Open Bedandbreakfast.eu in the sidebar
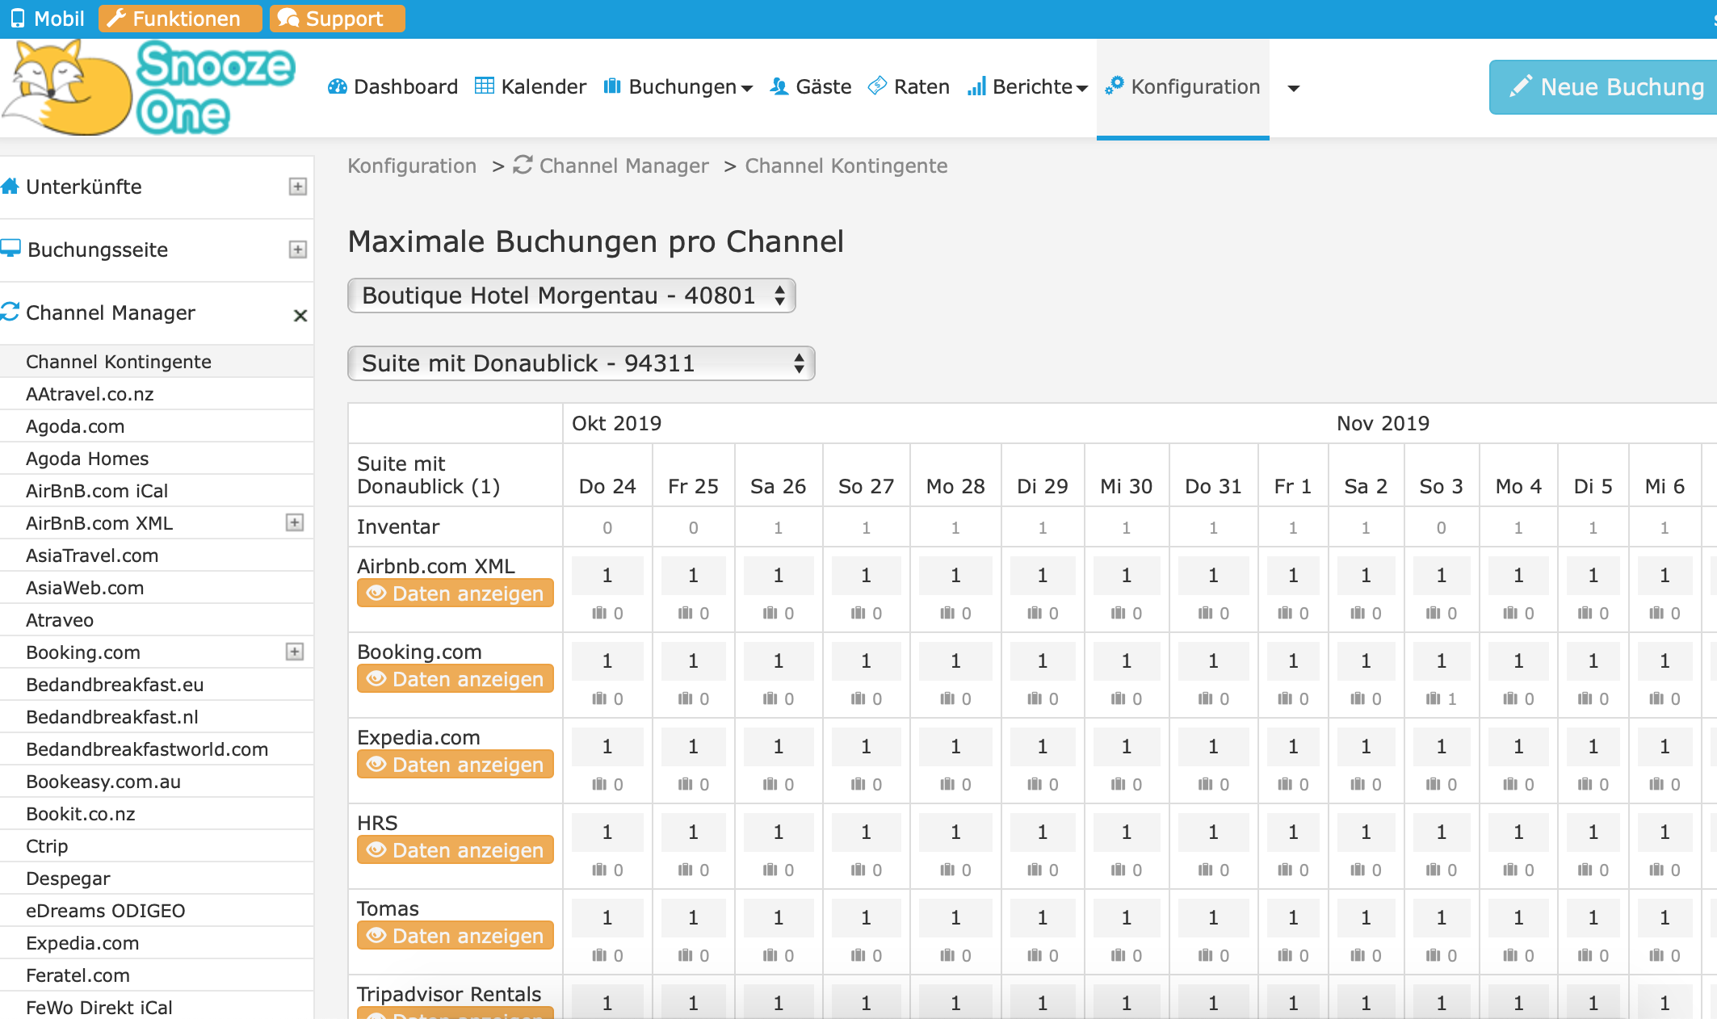The width and height of the screenshot is (1717, 1019). click(x=115, y=685)
